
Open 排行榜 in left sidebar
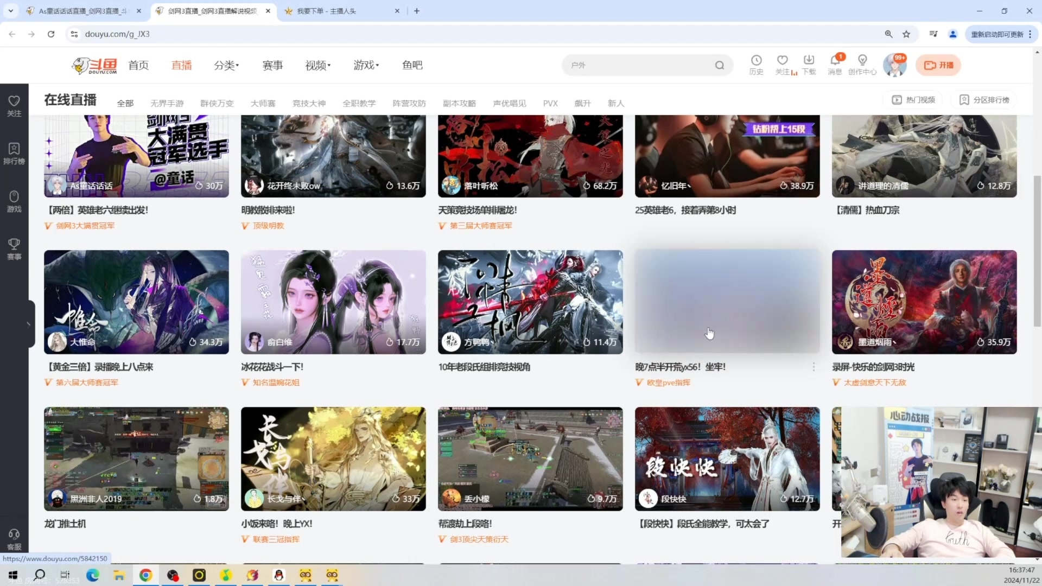[x=14, y=154]
